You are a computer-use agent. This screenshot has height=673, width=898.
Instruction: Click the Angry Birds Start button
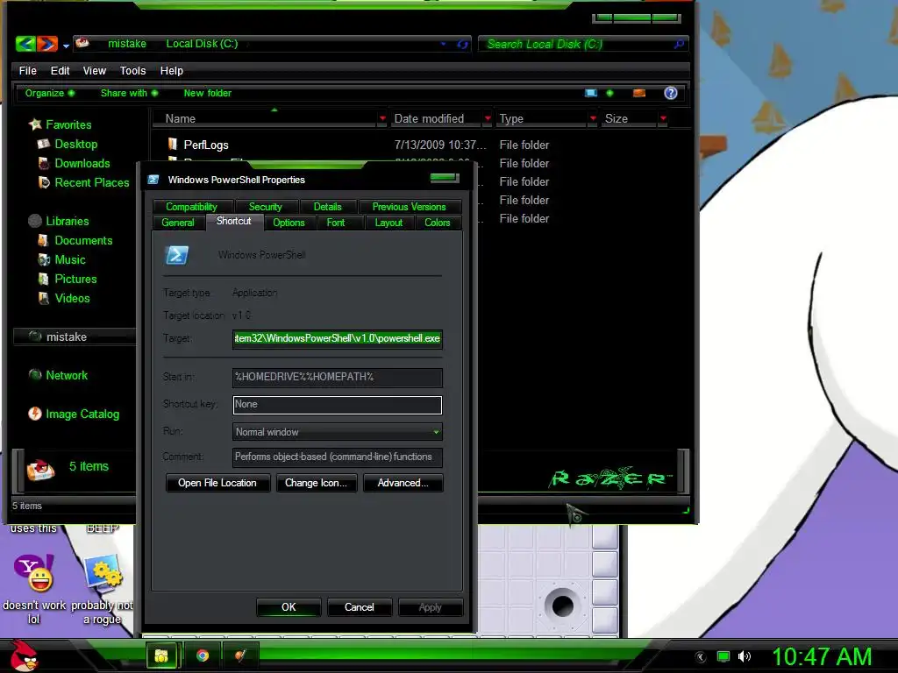tap(24, 655)
